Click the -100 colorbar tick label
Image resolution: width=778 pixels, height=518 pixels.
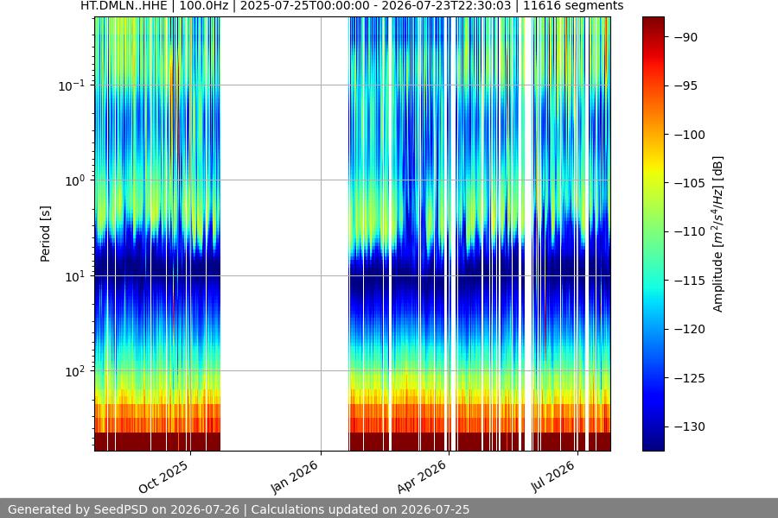[690, 135]
